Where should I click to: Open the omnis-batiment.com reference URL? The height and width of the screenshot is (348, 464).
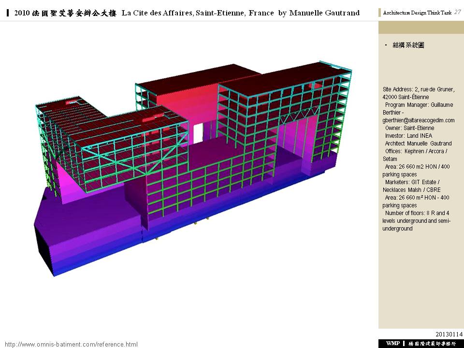pyautogui.click(x=71, y=344)
